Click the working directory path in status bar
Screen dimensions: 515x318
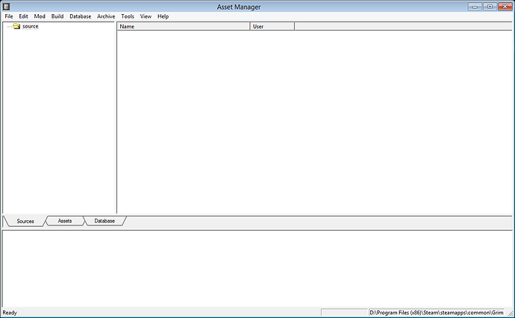442,312
